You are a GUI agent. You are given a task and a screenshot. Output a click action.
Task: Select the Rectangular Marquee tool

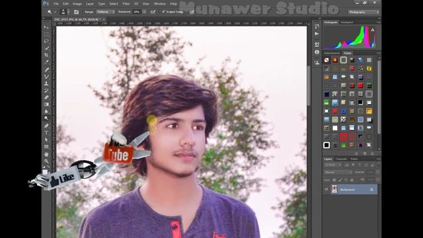point(46,34)
